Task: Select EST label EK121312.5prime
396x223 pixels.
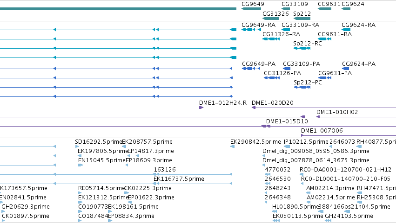Action: pyautogui.click(x=104, y=198)
